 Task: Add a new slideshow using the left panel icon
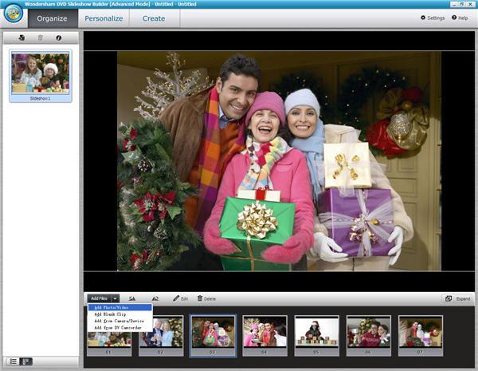click(x=22, y=37)
